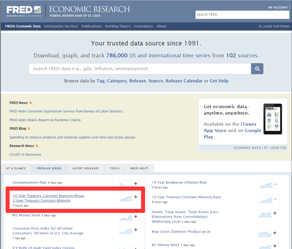Click the up arrow beside Consumer Price Index
Viewport: 292px width, 249px height.
coord(136,230)
